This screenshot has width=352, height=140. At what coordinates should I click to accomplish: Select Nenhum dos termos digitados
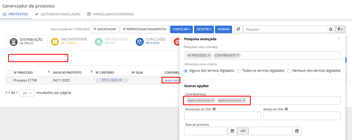click(x=289, y=71)
